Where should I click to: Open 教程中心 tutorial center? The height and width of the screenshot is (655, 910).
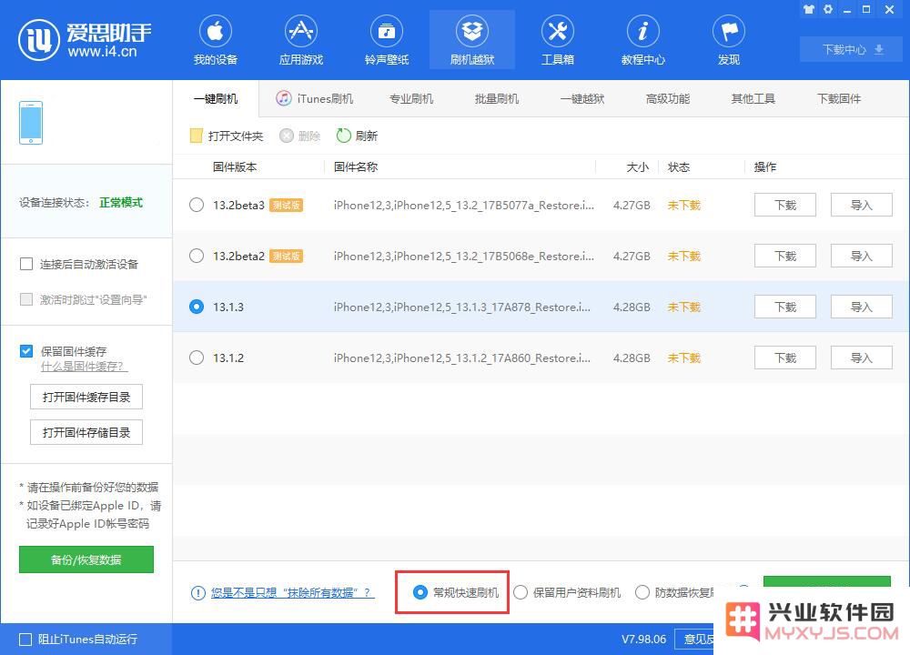(x=643, y=40)
